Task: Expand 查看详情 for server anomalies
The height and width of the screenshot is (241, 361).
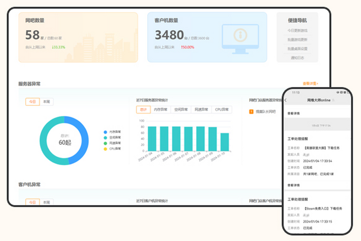Action: click(x=310, y=84)
